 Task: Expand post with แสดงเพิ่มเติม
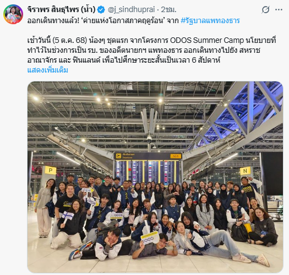pos(47,70)
